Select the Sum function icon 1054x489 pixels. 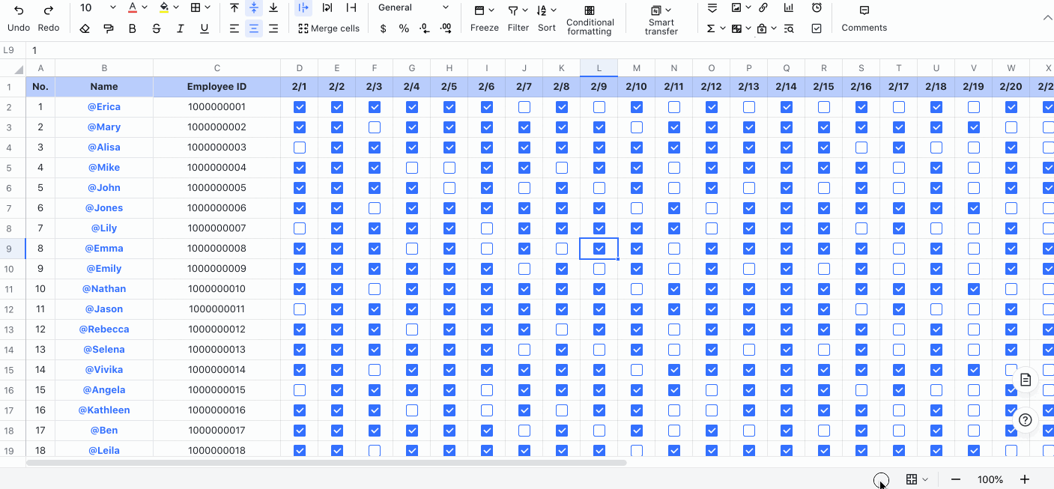point(711,28)
